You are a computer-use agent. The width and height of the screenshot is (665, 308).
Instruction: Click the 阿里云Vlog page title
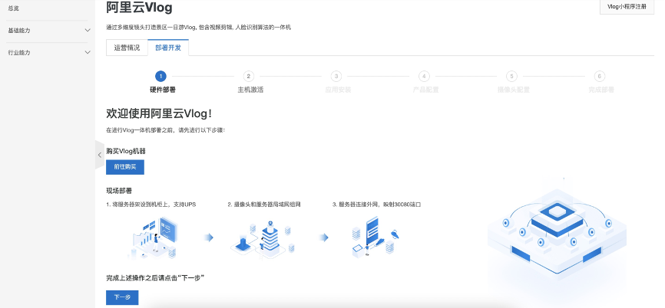(139, 8)
